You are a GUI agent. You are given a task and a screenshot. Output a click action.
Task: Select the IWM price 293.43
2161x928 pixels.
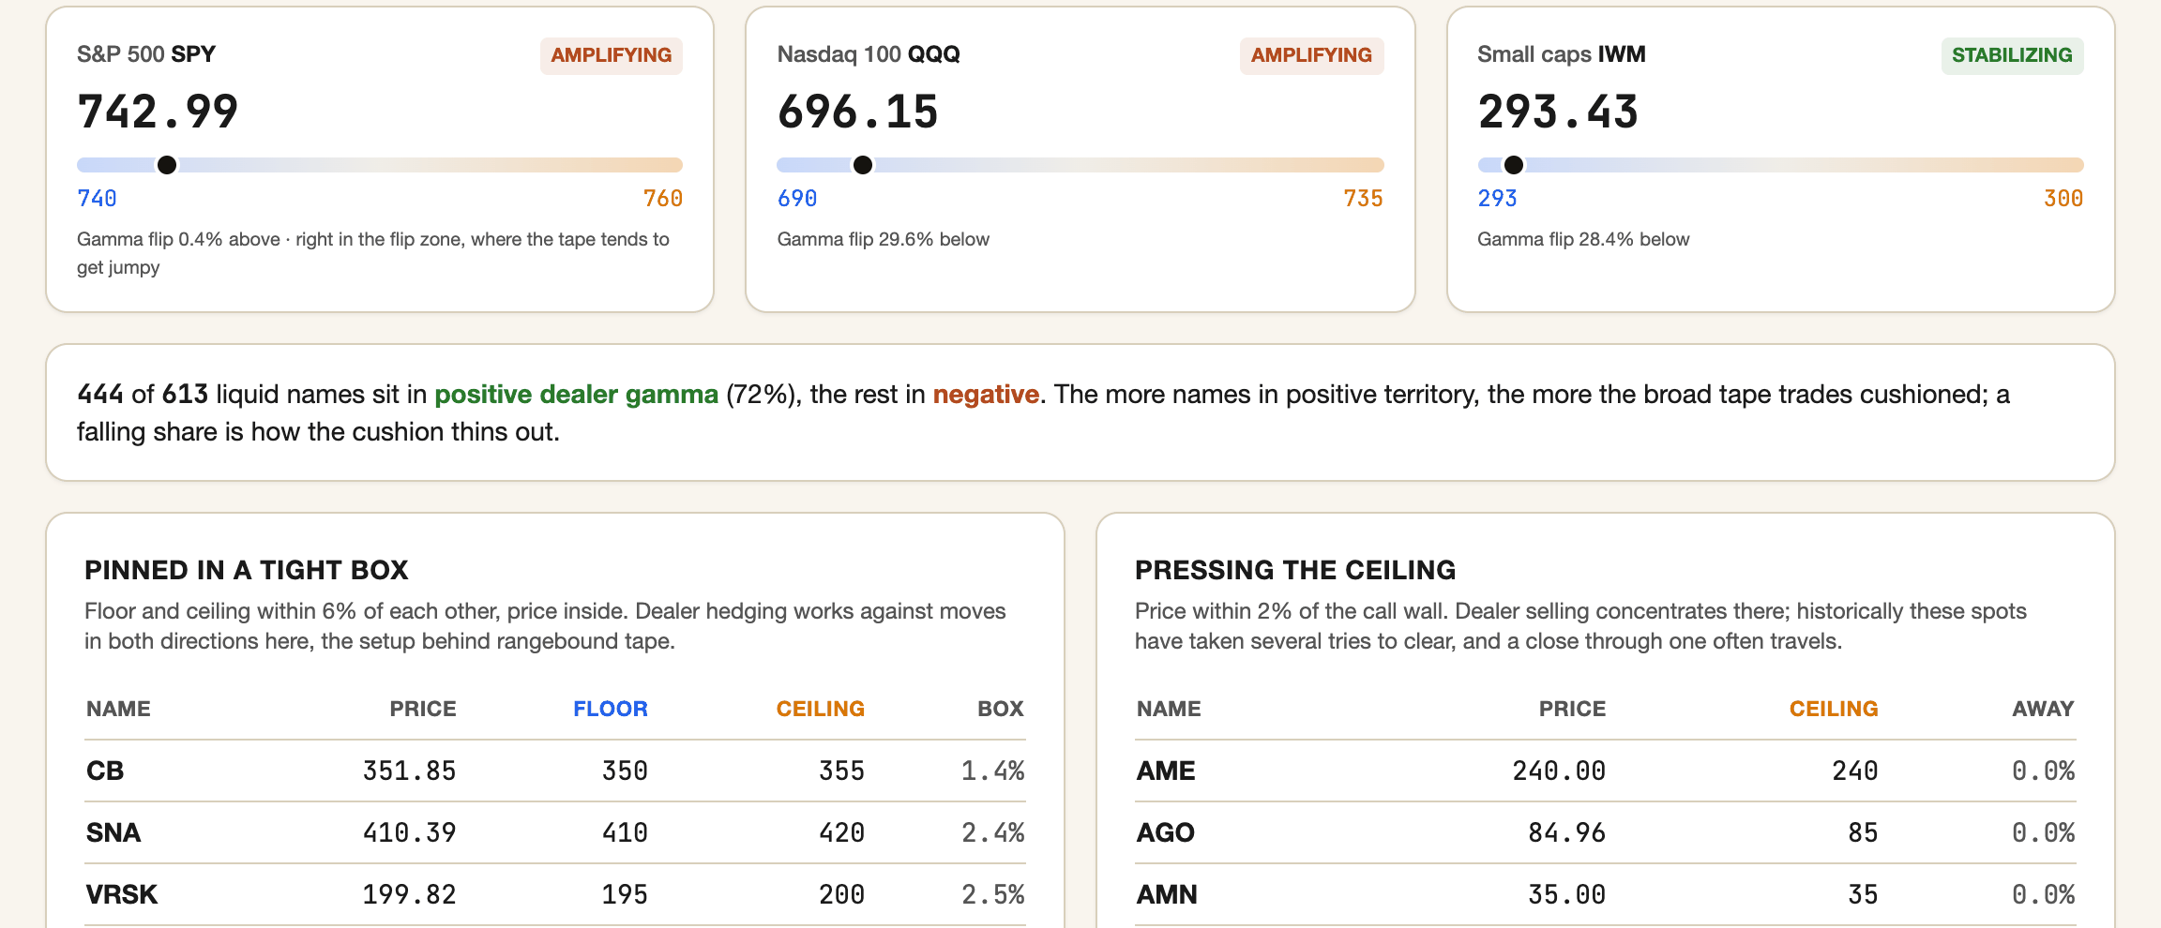coord(1558,112)
